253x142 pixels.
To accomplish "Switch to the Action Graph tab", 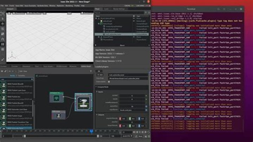I will point(86,66).
